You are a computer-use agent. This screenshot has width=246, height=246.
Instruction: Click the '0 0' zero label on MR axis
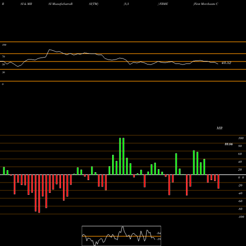point(241,178)
